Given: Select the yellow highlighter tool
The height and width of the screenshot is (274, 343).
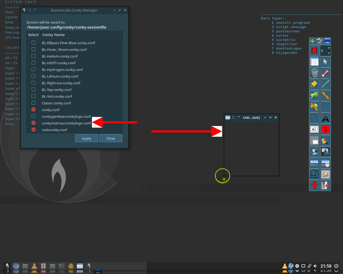Looking at the screenshot, I should pyautogui.click(x=314, y=84).
